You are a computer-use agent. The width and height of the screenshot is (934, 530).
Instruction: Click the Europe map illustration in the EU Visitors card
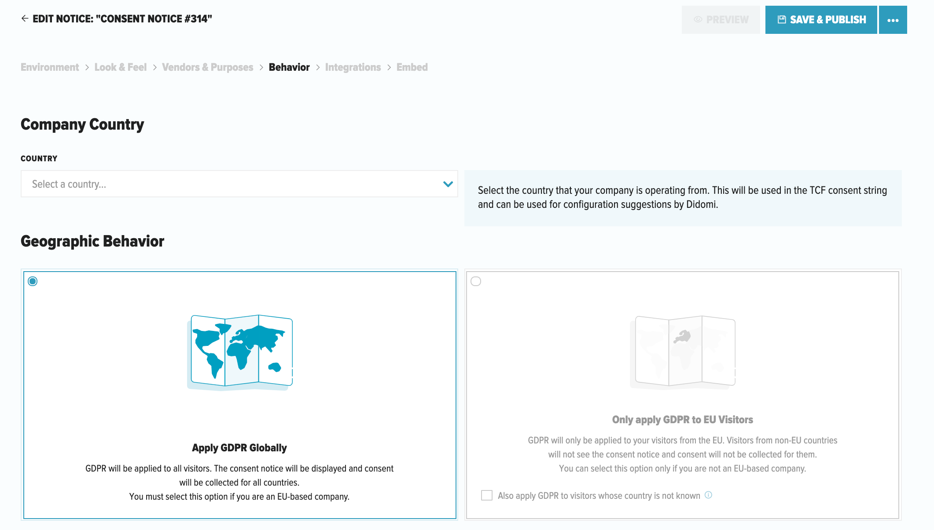(x=683, y=352)
